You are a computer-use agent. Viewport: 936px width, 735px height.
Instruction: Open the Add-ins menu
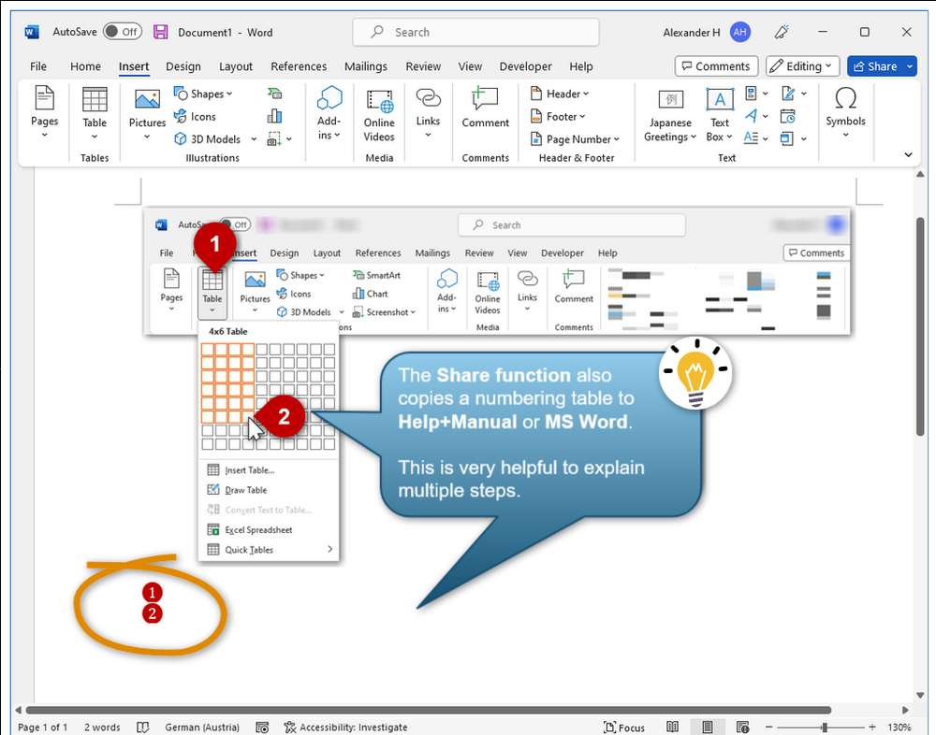pos(329,113)
